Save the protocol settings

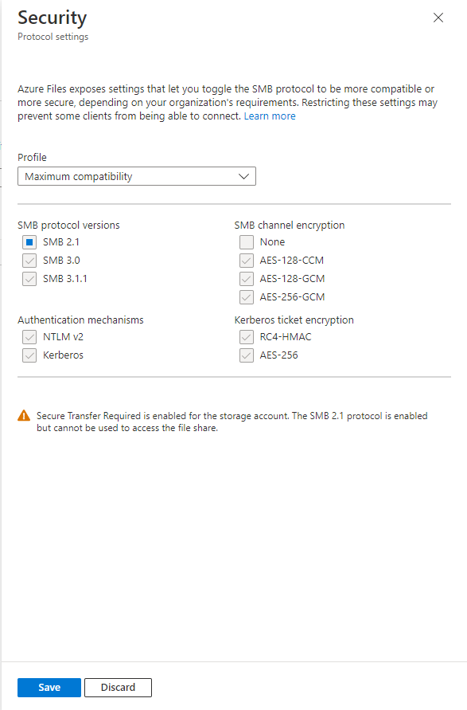(x=49, y=687)
